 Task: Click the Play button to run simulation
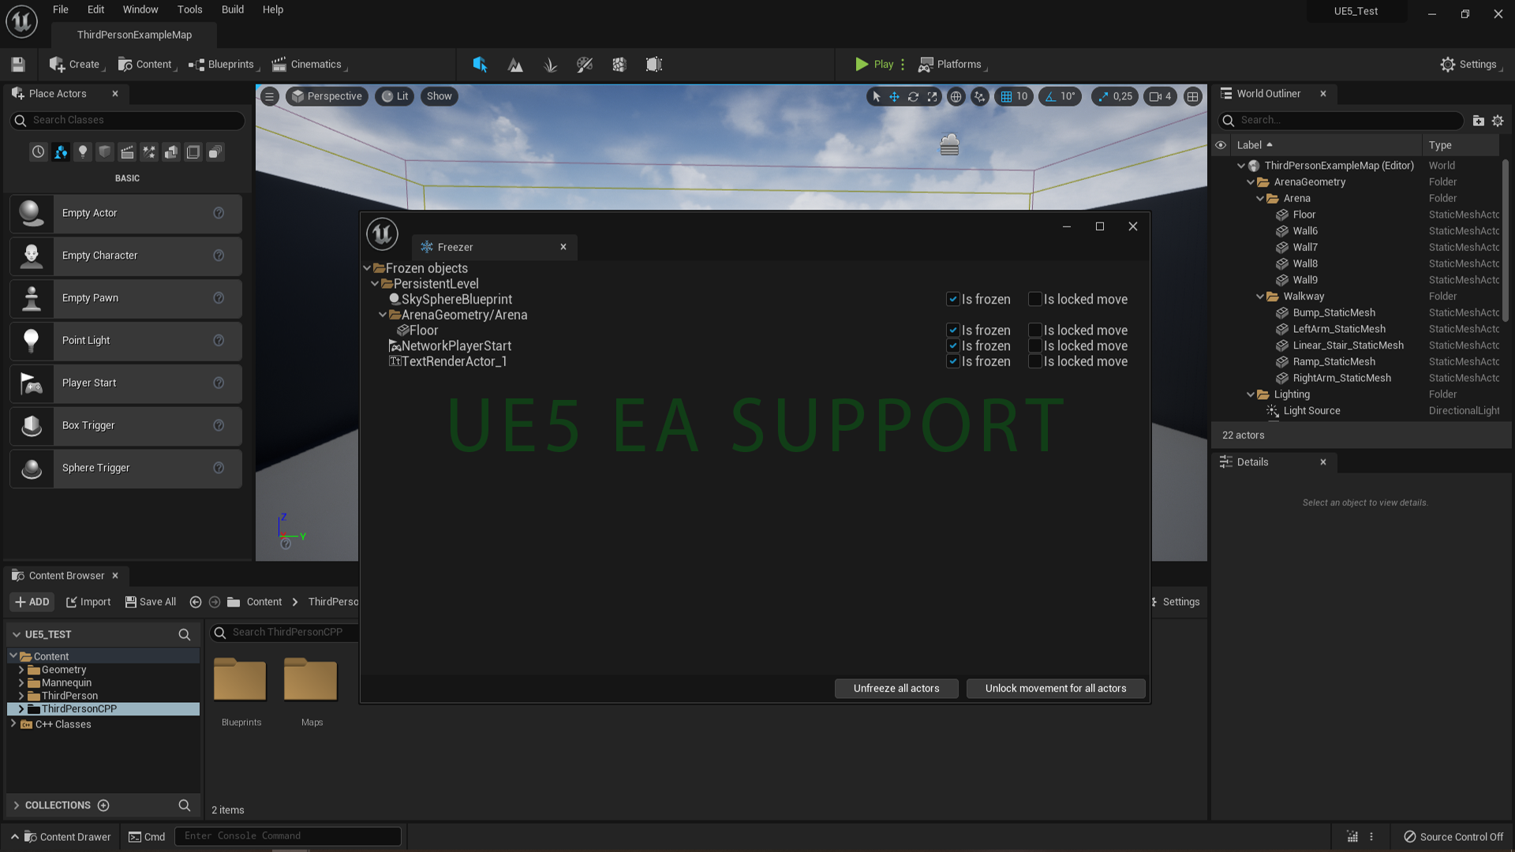tap(873, 65)
